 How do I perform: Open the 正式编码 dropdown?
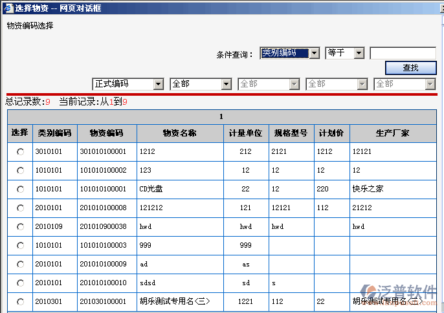128,84
